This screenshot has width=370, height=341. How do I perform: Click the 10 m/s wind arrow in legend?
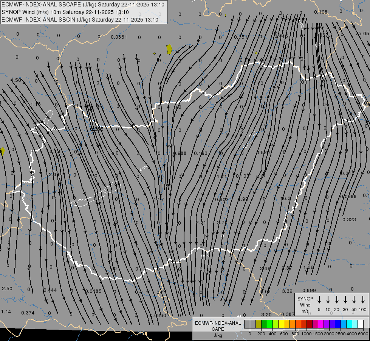(328, 300)
